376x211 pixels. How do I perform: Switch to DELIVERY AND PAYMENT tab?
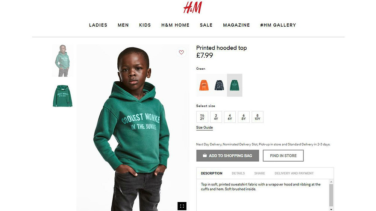coord(294,173)
